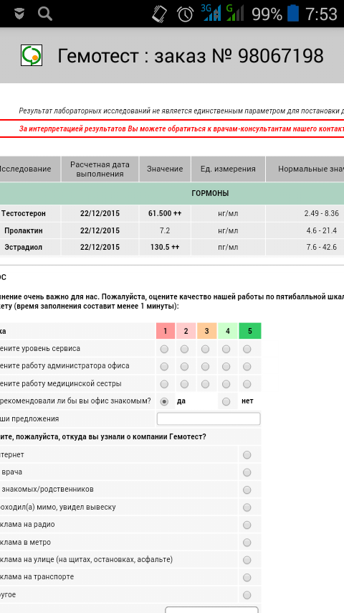Click the suggestions text input field
344x613 pixels.
(209, 418)
